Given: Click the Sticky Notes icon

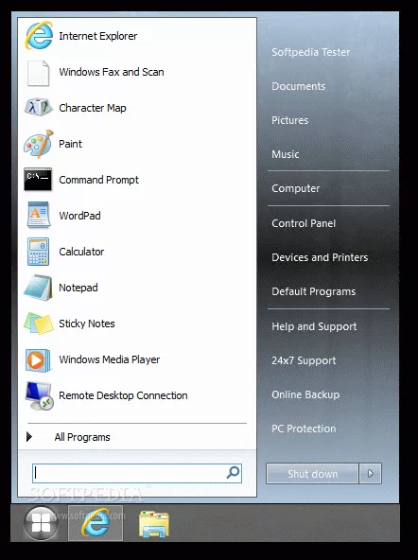Looking at the screenshot, I should point(39,324).
